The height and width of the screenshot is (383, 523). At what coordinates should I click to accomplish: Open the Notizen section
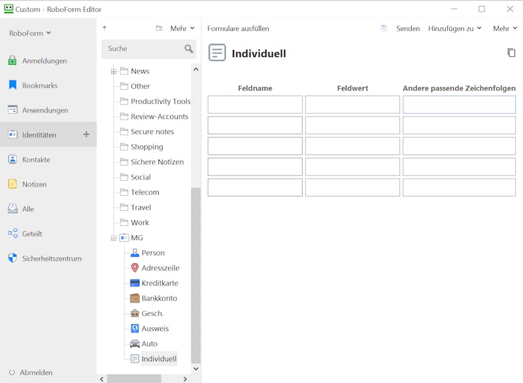click(x=35, y=185)
